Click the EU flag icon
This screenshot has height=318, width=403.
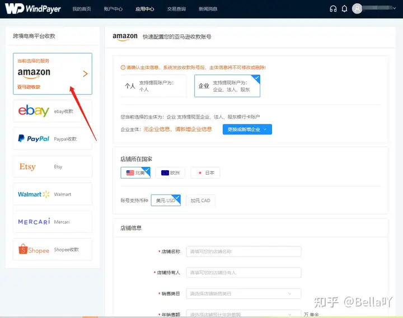165,173
